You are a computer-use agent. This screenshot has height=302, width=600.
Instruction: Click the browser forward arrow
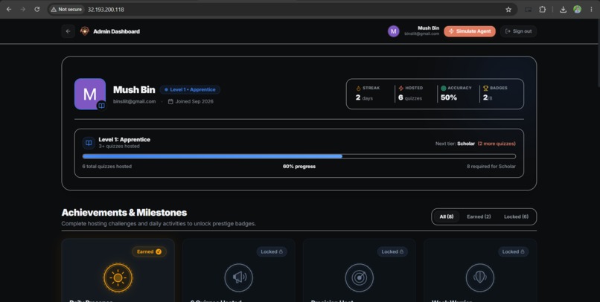(23, 9)
